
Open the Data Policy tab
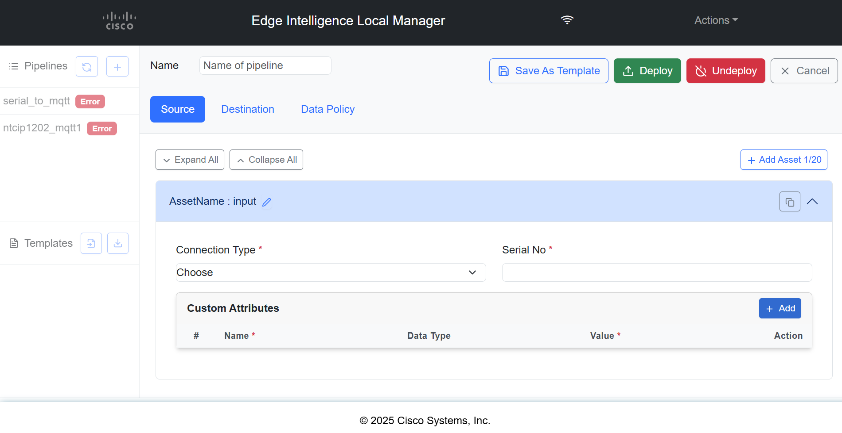[x=328, y=109]
